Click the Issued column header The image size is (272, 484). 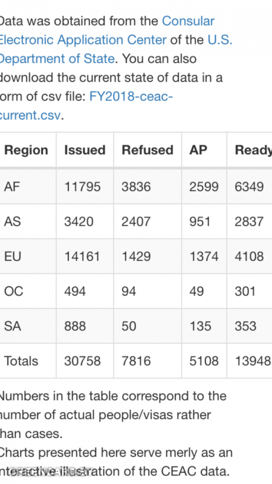coord(85,150)
